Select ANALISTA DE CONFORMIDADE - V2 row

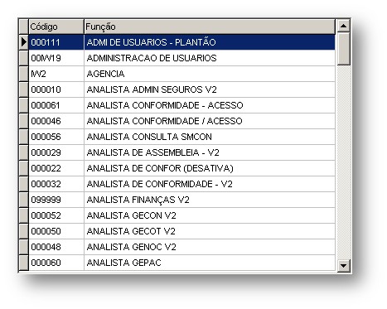click(x=181, y=184)
